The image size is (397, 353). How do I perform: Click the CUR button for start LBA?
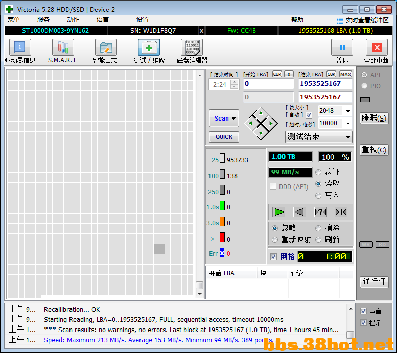tap(277, 74)
